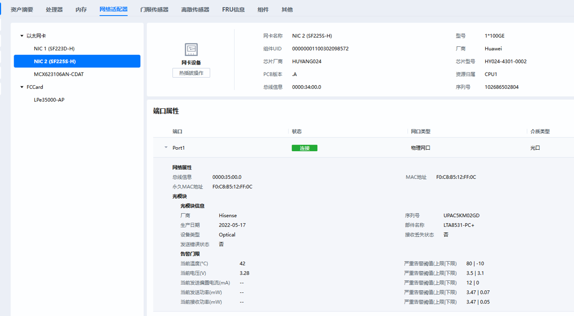Click the FCCard group label
This screenshot has height=316, width=574.
click(35, 87)
